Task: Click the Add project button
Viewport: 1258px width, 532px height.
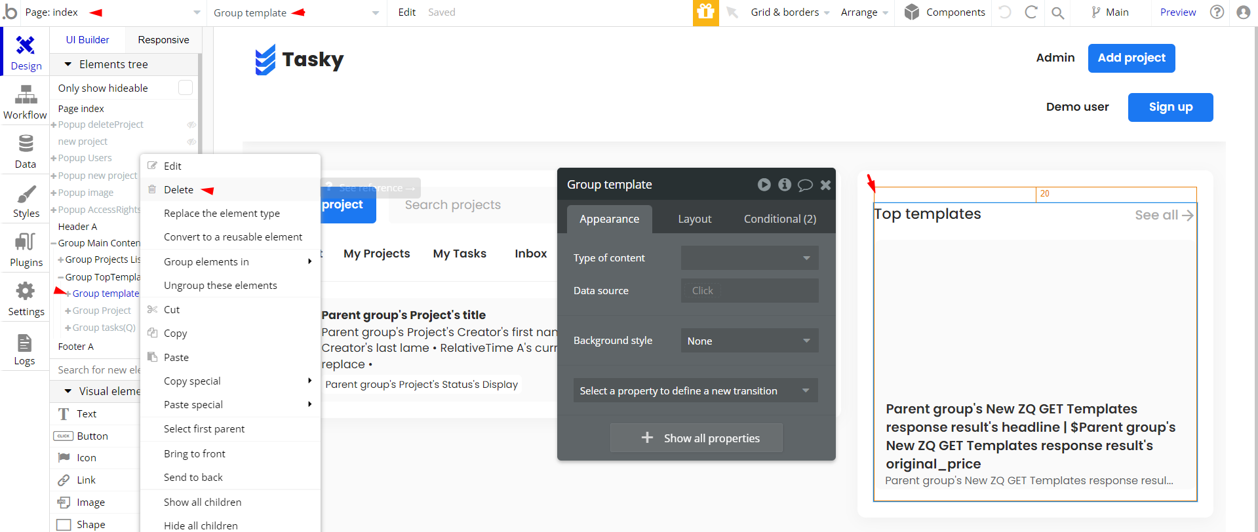Action: 1131,58
